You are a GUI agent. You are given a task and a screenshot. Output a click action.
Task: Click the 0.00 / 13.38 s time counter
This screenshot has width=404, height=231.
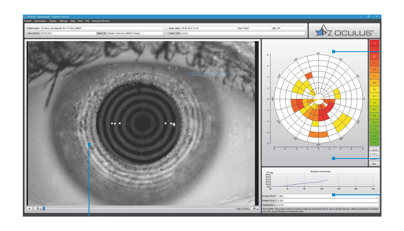[243, 209]
